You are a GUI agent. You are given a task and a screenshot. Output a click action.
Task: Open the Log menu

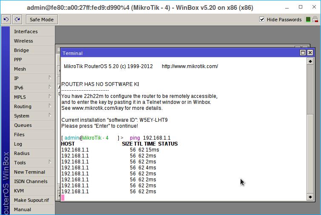pyautogui.click(x=32, y=144)
